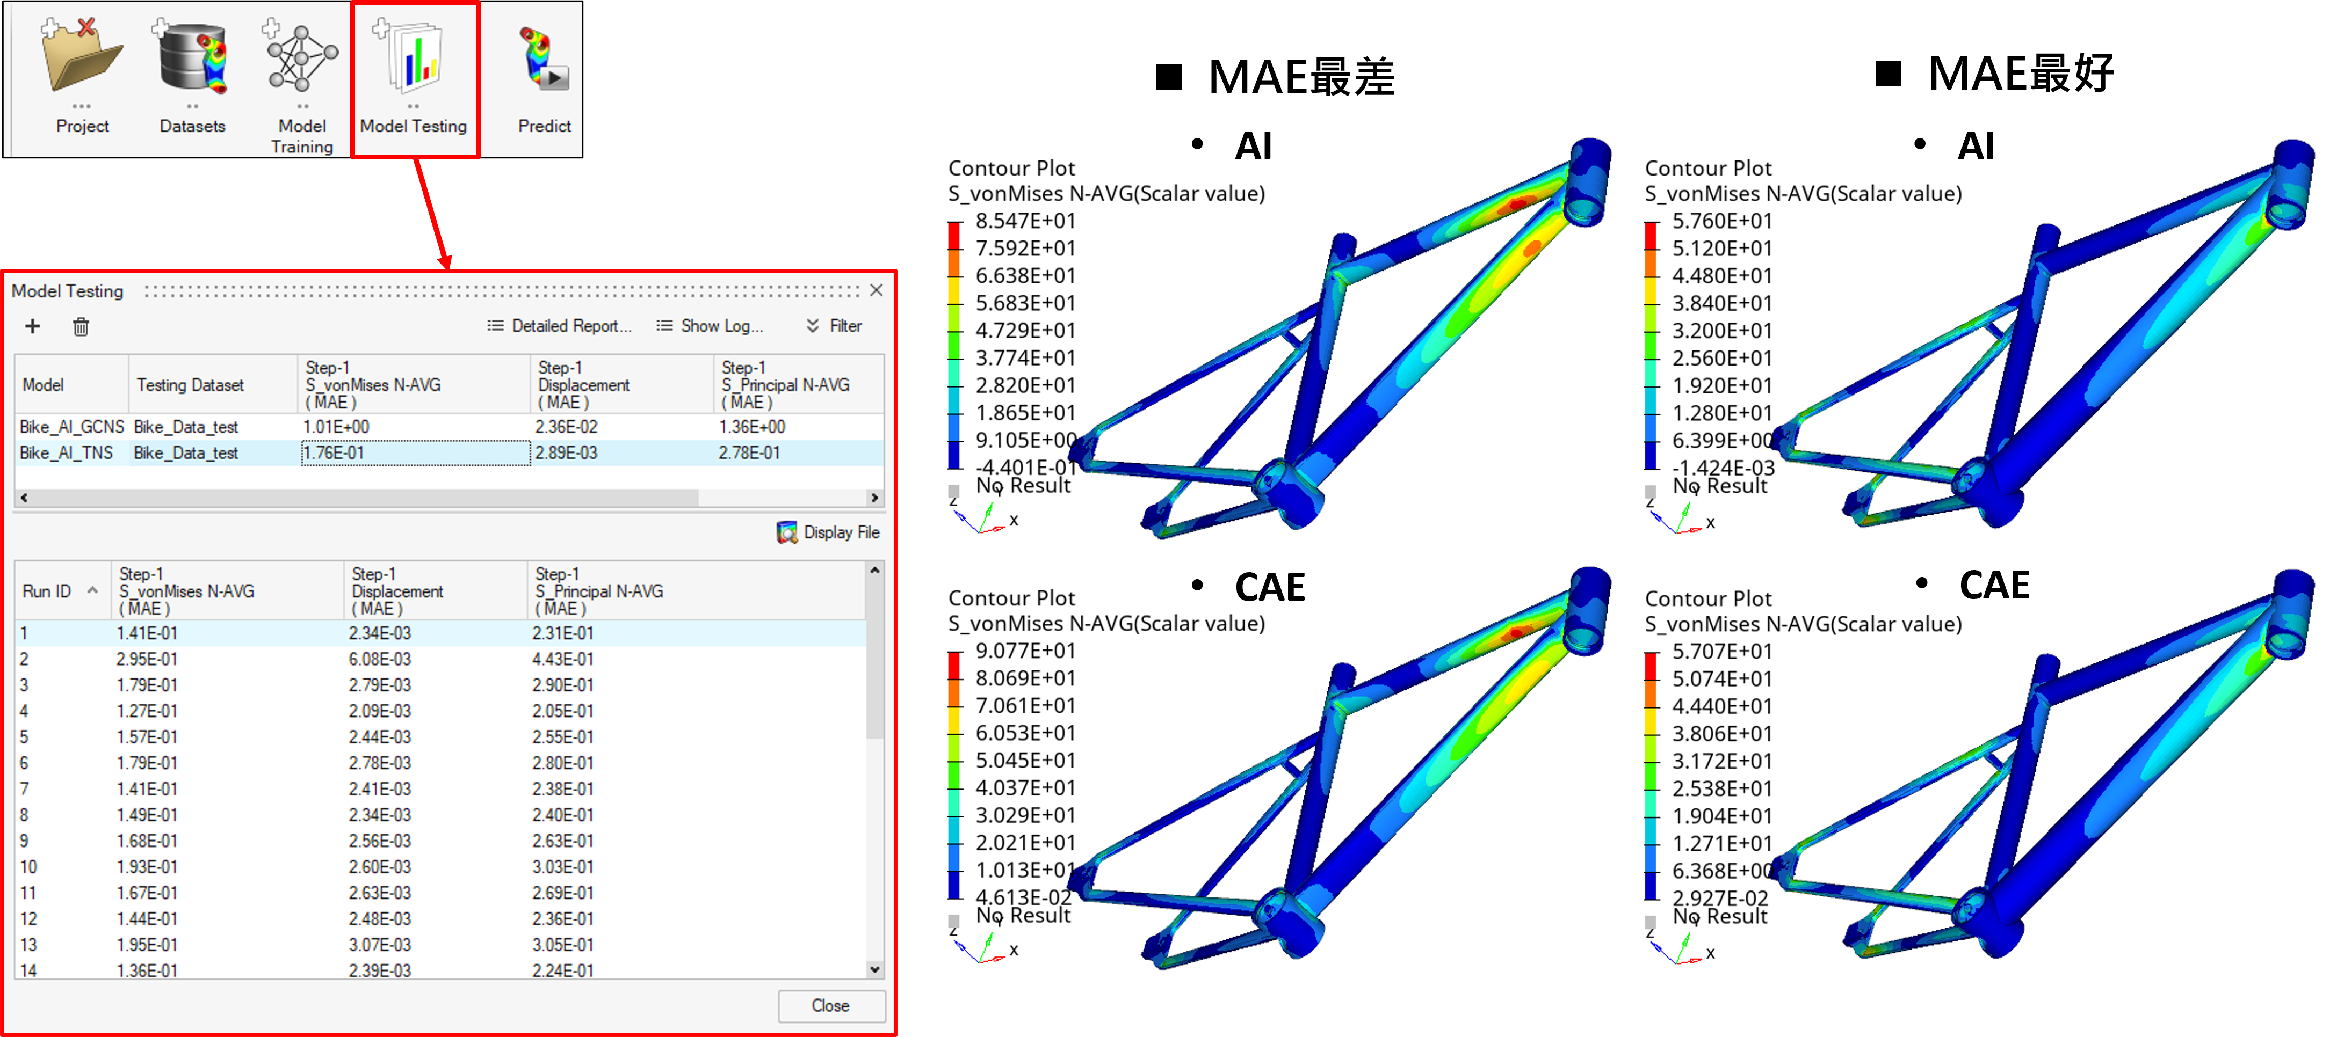Select the Model Testing chart icon
The width and height of the screenshot is (2337, 1037).
pos(413,60)
